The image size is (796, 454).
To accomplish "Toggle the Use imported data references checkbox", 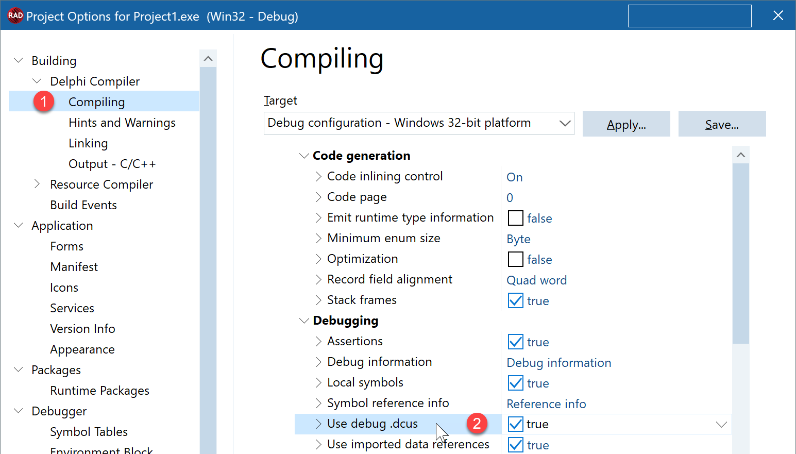I will [x=515, y=444].
